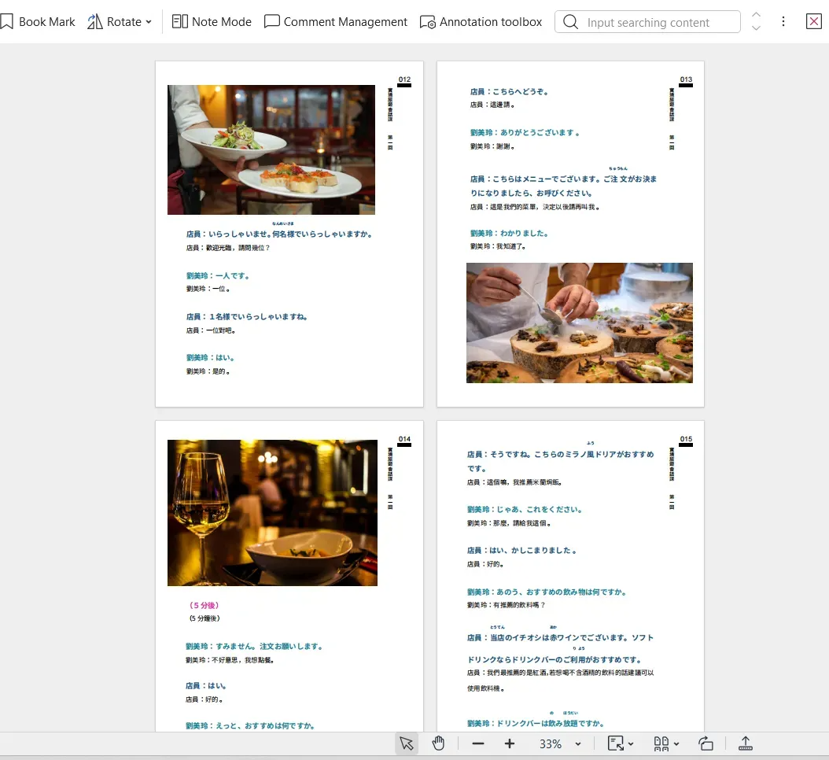Open the three-dot more options menu

(783, 22)
